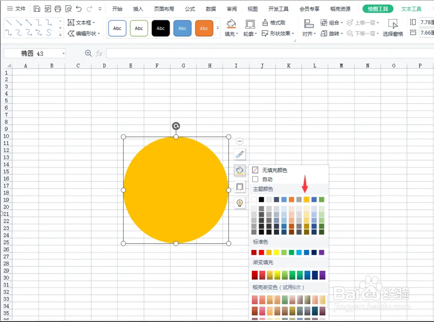Click the fx insert function icon
The height and width of the screenshot is (322, 434).
[x=99, y=54]
